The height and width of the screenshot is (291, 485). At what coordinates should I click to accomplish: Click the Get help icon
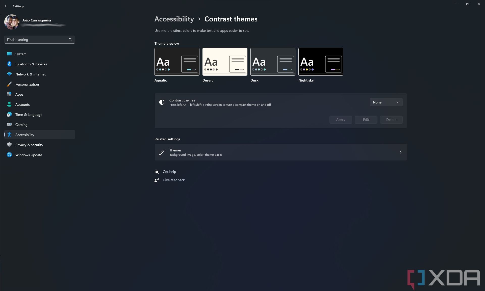[x=157, y=172]
